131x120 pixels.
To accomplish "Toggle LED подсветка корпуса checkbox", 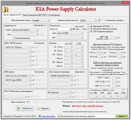I will point(91,31).
